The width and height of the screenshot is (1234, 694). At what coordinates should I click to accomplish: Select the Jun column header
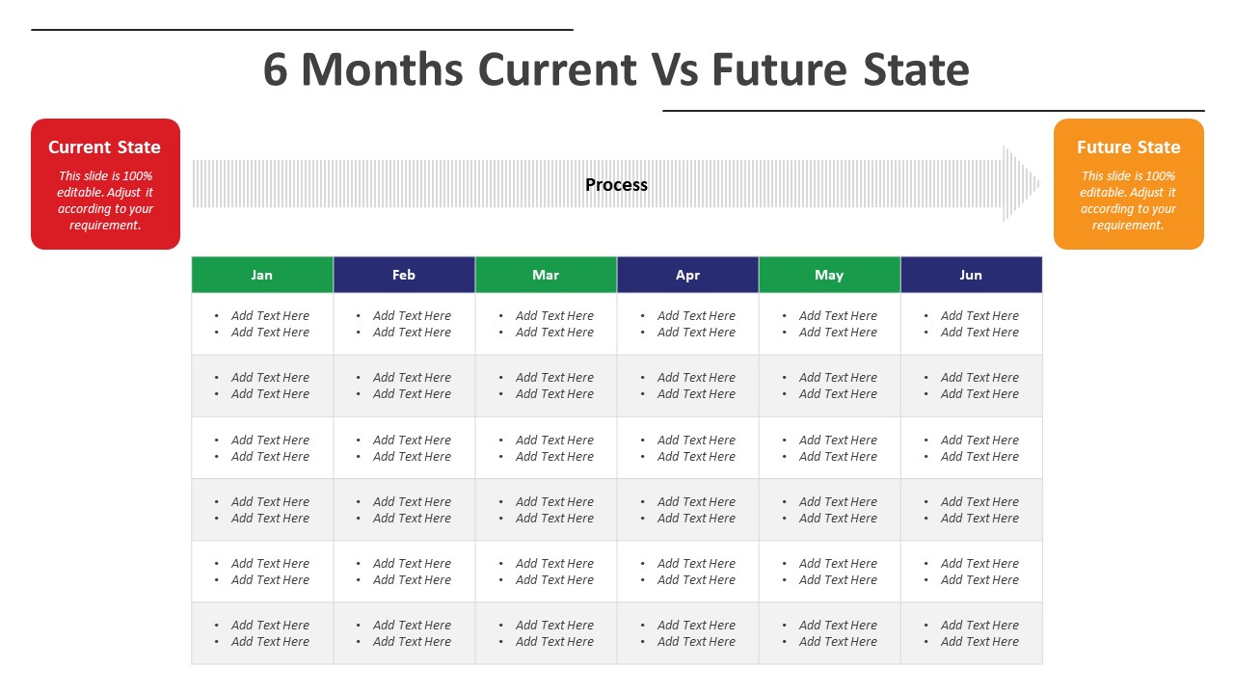[x=971, y=275]
